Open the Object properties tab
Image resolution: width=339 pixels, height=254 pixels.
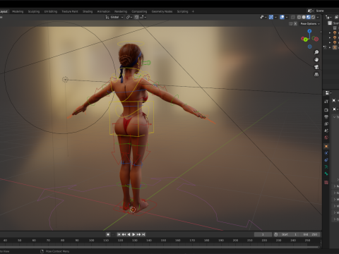click(x=326, y=146)
